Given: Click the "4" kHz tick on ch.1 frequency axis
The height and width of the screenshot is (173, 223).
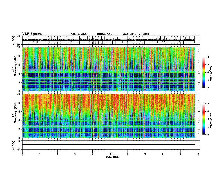Looking at the screenshot, I should (x=20, y=74).
